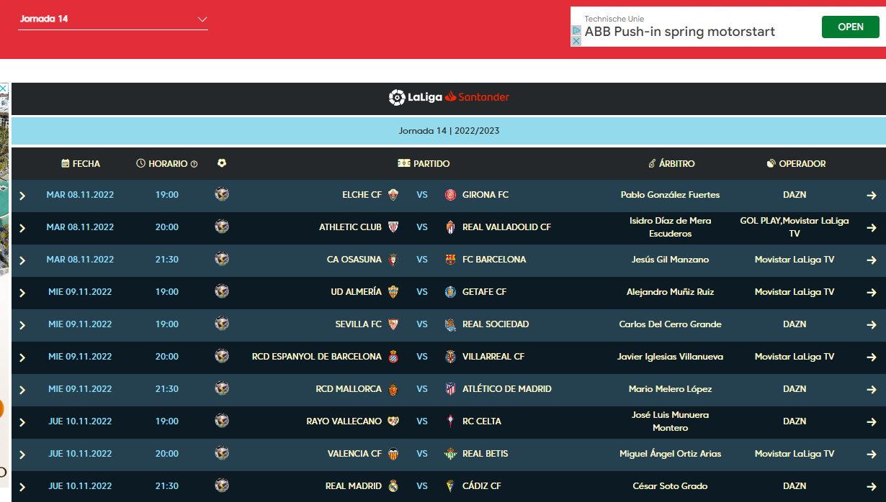886x502 pixels.
Task: Click the arrow at end of Elche CF row
Action: pyautogui.click(x=872, y=196)
